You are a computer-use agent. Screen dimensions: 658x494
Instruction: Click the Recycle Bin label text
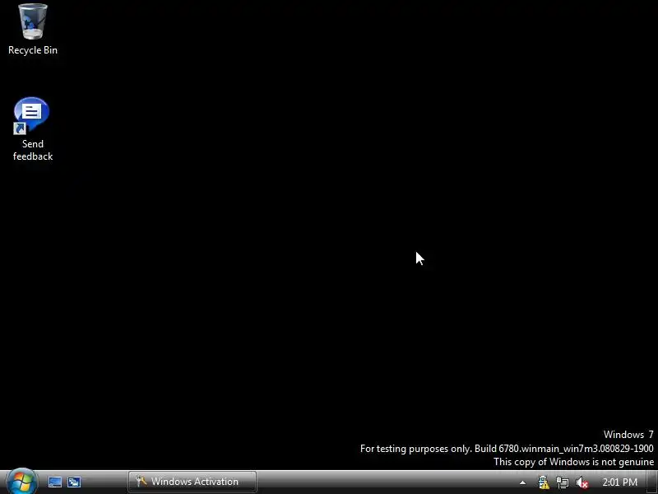coord(33,50)
